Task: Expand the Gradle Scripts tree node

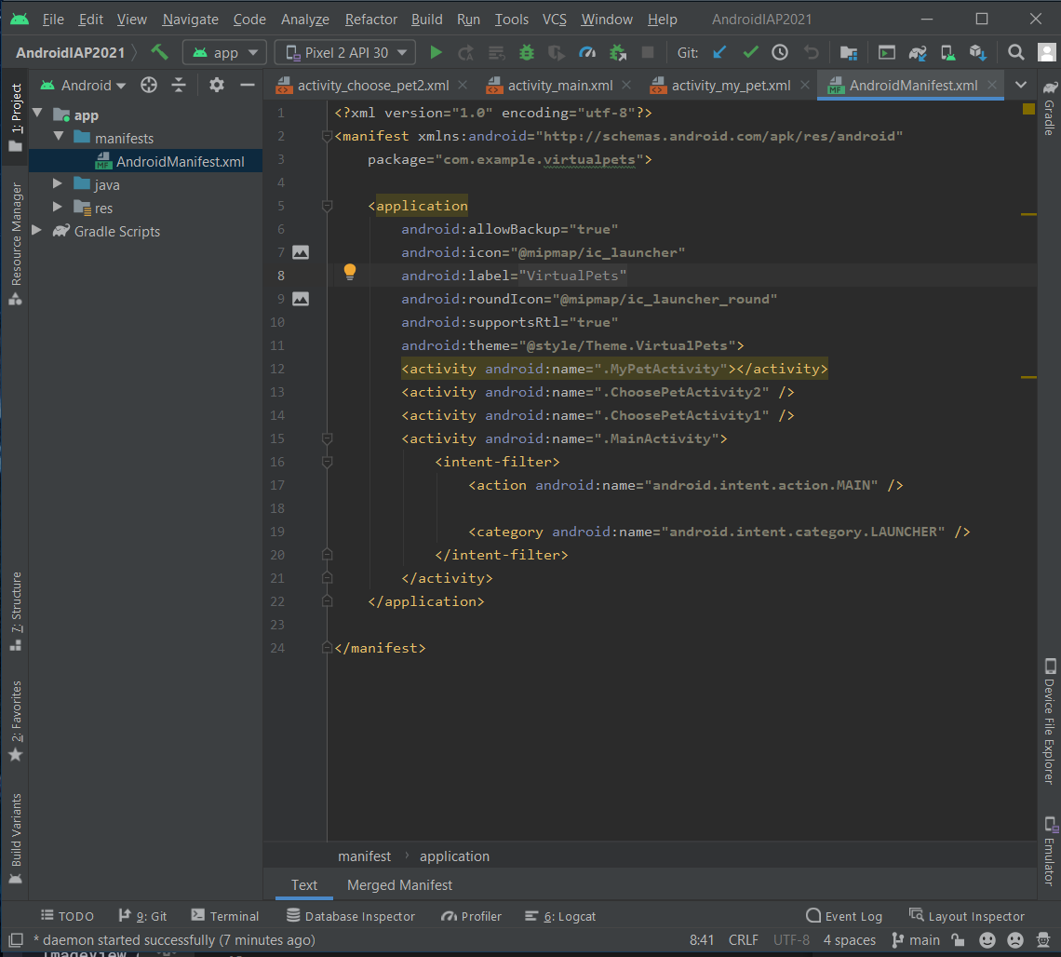Action: coord(37,231)
